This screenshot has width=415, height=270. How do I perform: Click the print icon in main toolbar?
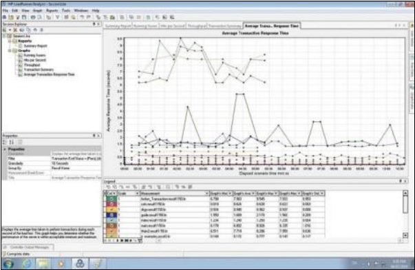(33, 17)
